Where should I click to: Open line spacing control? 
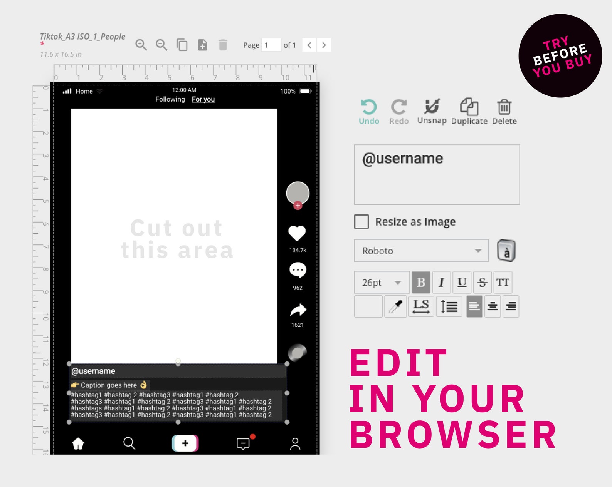449,306
